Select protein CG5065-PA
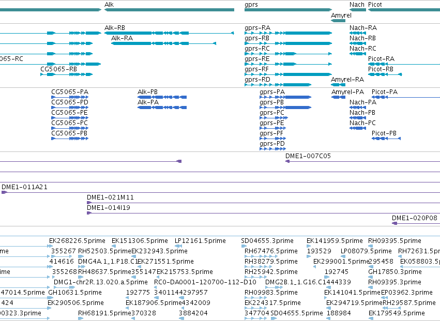 70,92
